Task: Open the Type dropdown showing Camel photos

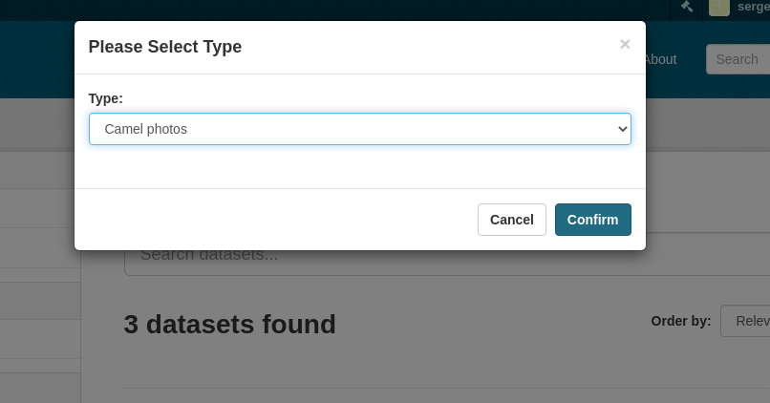Action: click(x=360, y=129)
